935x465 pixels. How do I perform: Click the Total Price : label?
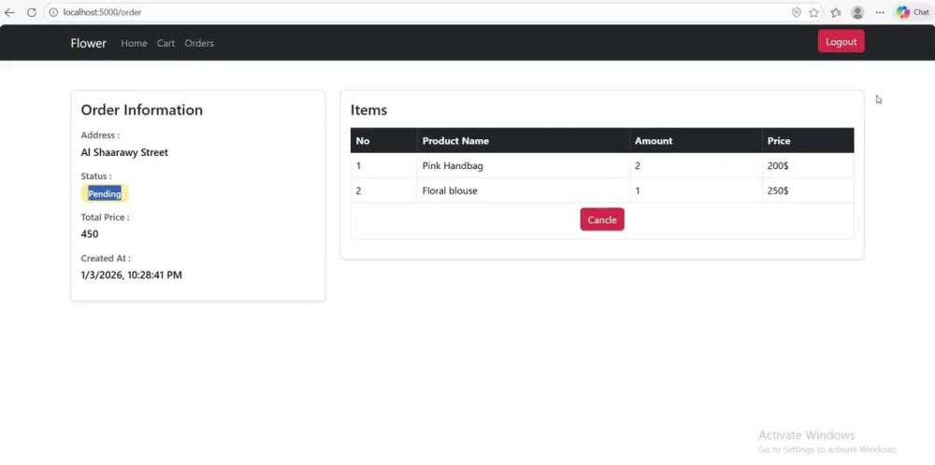tap(105, 218)
